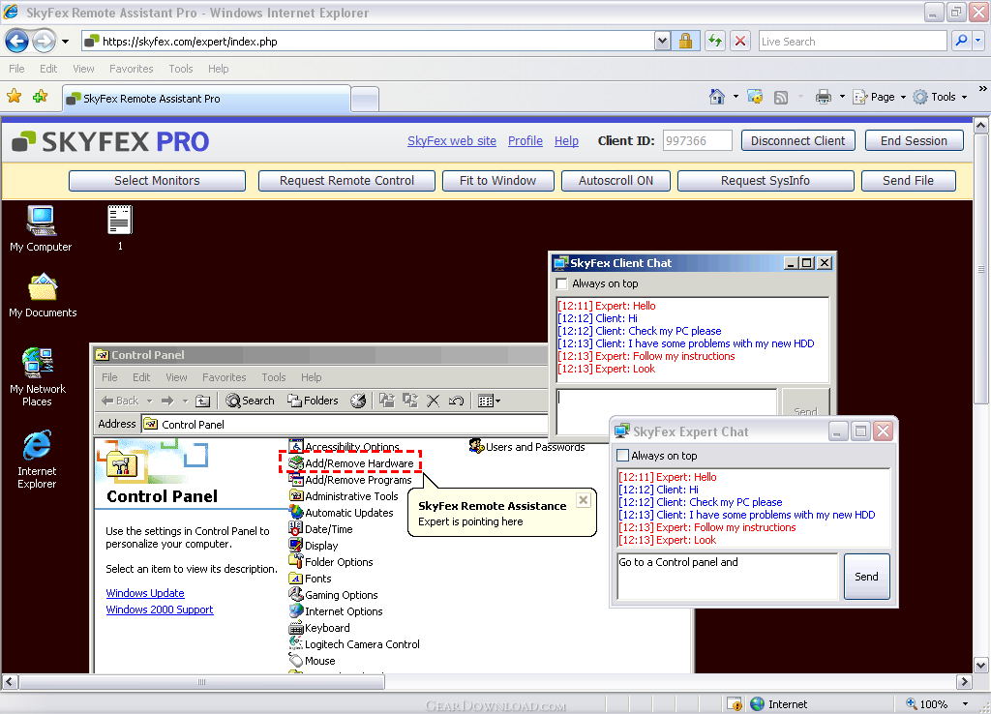This screenshot has width=991, height=714.
Task: Click the Select Monitors button
Action: (x=157, y=181)
